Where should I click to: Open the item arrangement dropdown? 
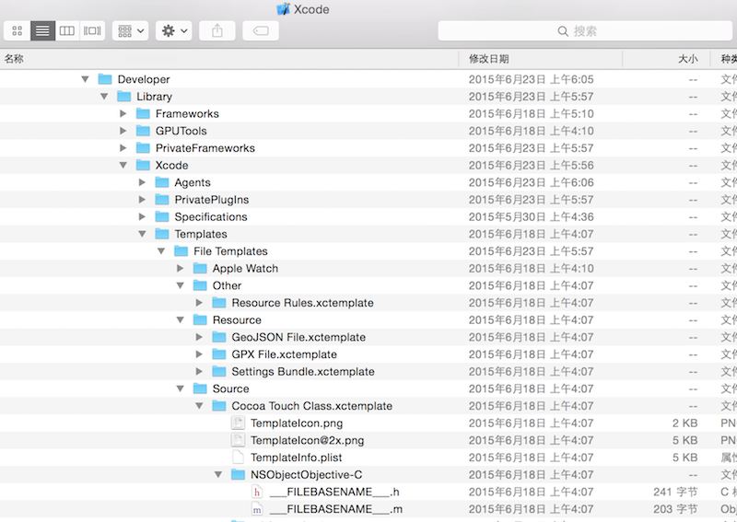point(130,31)
